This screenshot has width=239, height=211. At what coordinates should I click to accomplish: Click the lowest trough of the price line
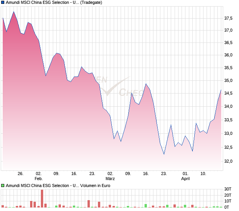coord(164,154)
